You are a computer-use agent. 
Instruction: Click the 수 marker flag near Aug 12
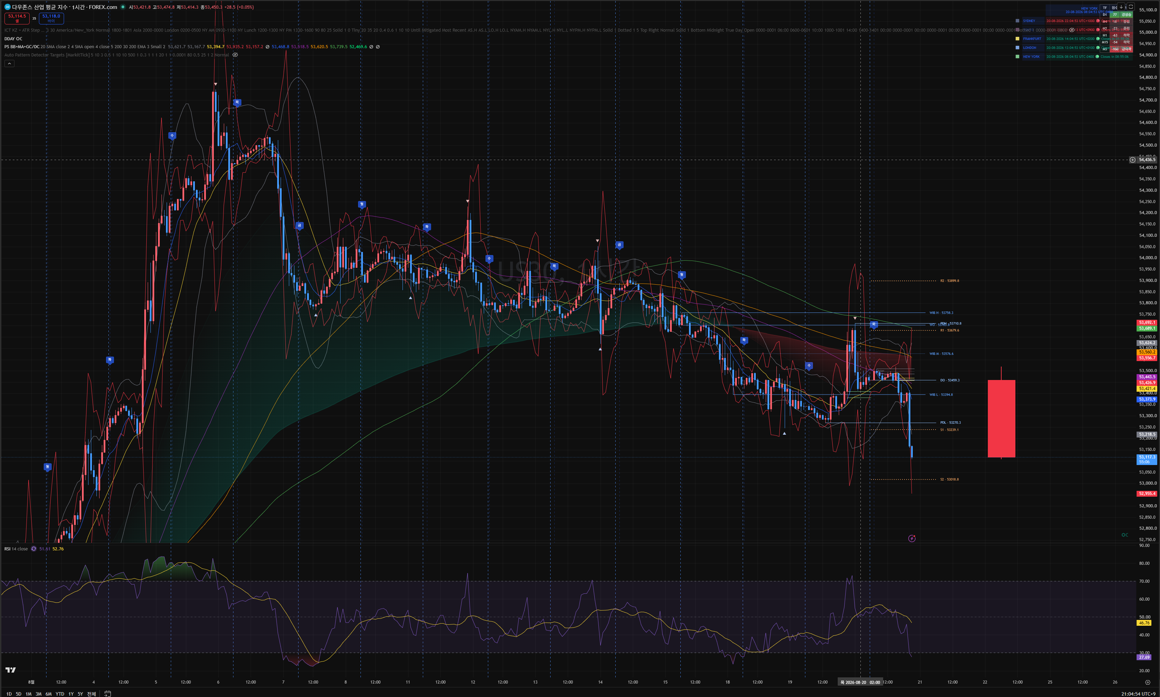pos(489,259)
